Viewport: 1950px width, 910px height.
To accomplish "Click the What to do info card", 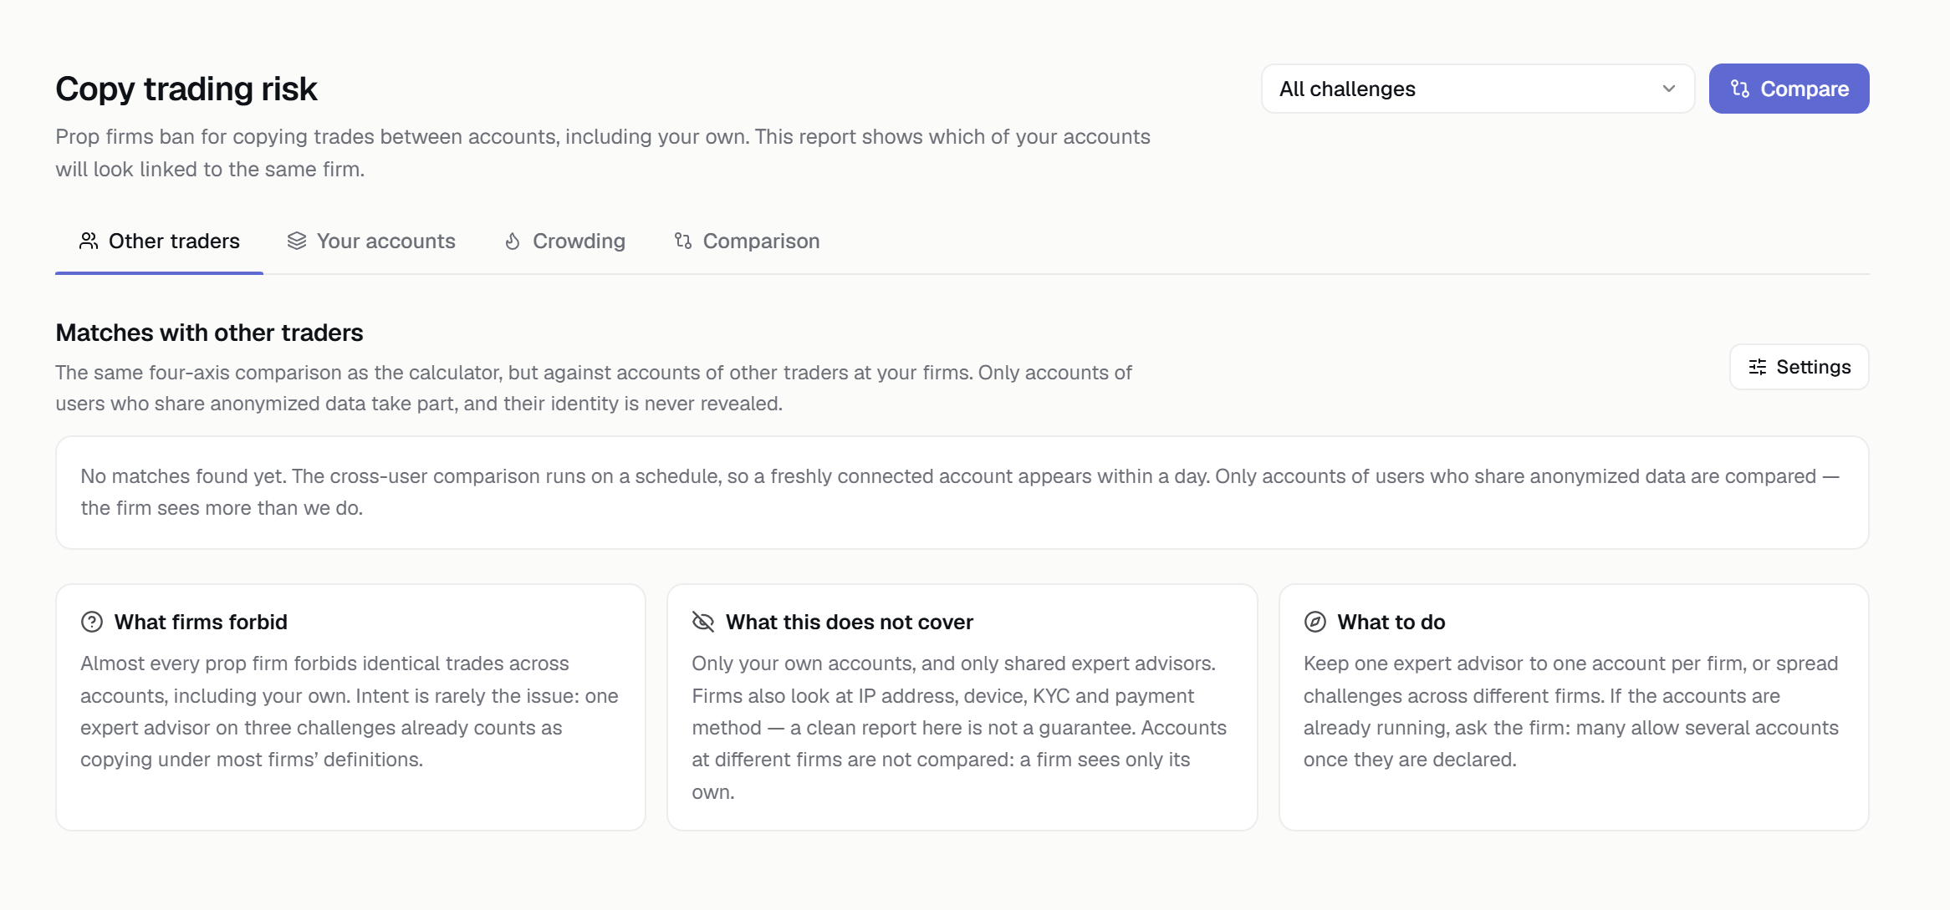I will point(1574,707).
